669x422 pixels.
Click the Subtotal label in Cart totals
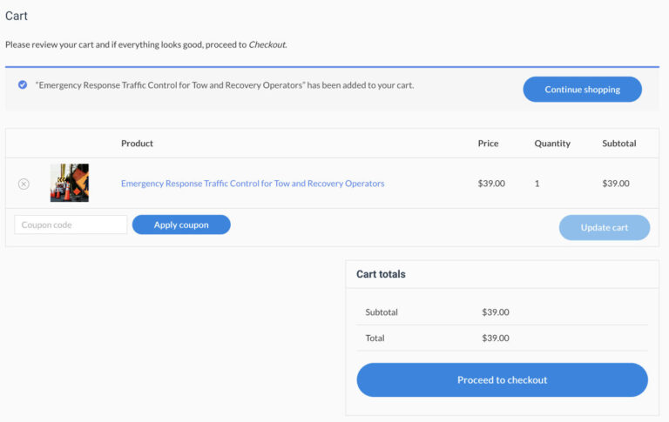(382, 311)
